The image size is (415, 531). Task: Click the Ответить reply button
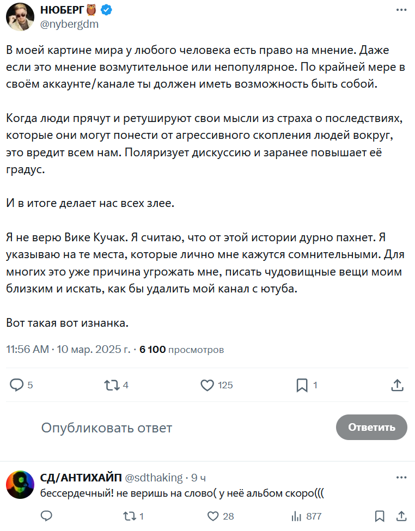[371, 427]
